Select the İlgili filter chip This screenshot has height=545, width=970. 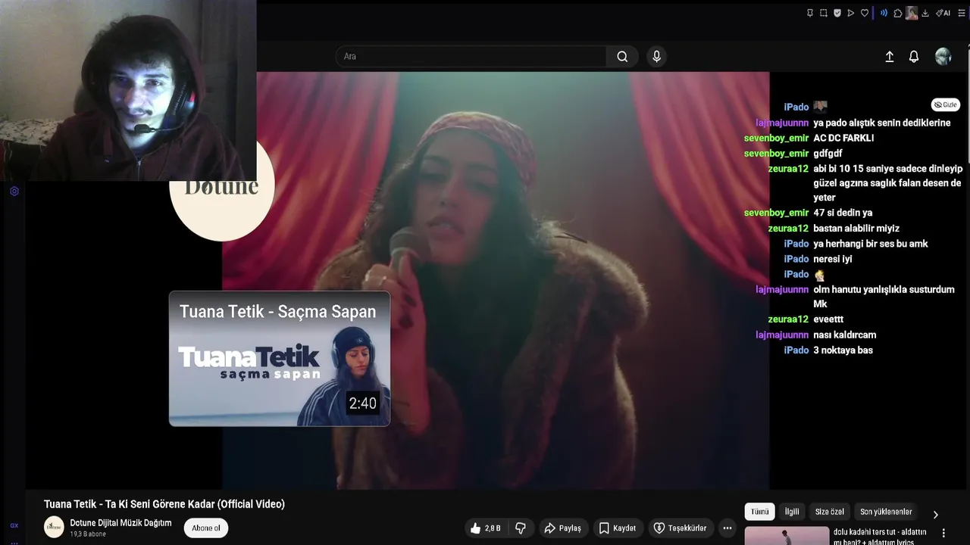[x=792, y=512]
